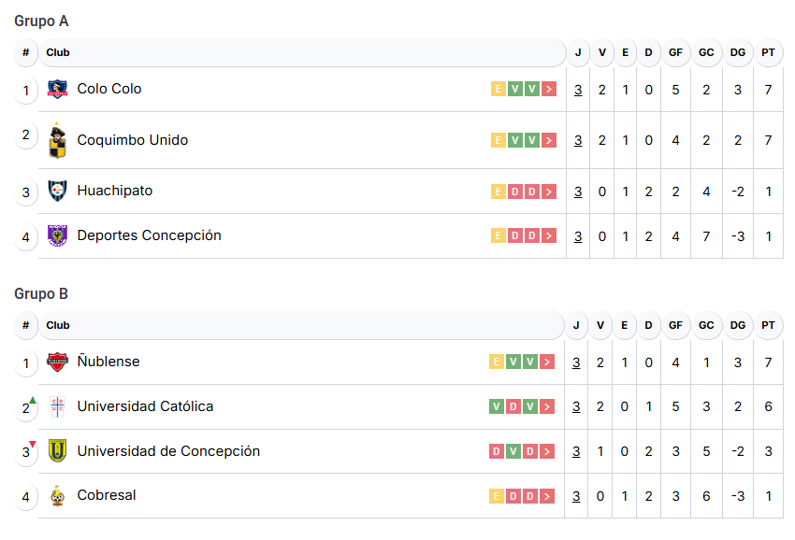Click the Universidad Católica club crest
This screenshot has width=795, height=540.
click(57, 407)
